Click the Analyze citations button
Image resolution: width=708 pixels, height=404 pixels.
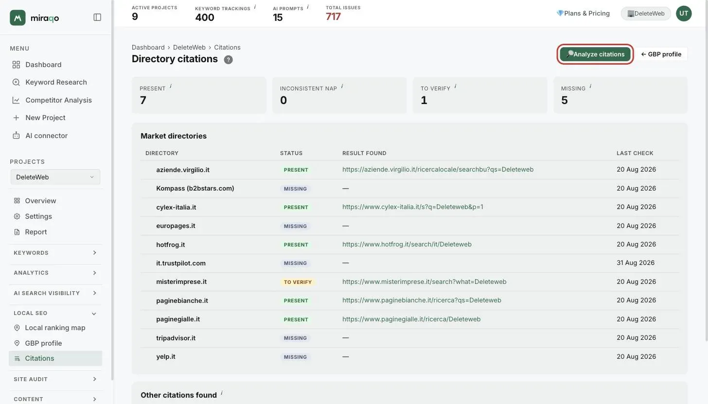pos(595,54)
